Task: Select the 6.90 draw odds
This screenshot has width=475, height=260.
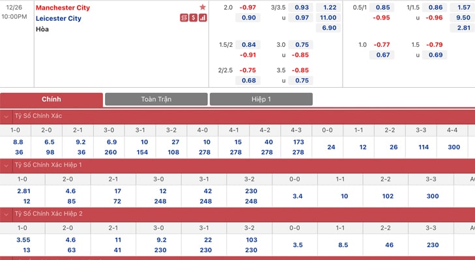Action: (328, 28)
